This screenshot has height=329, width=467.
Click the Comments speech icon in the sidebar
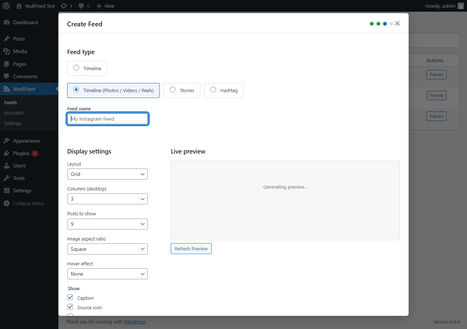tap(7, 76)
